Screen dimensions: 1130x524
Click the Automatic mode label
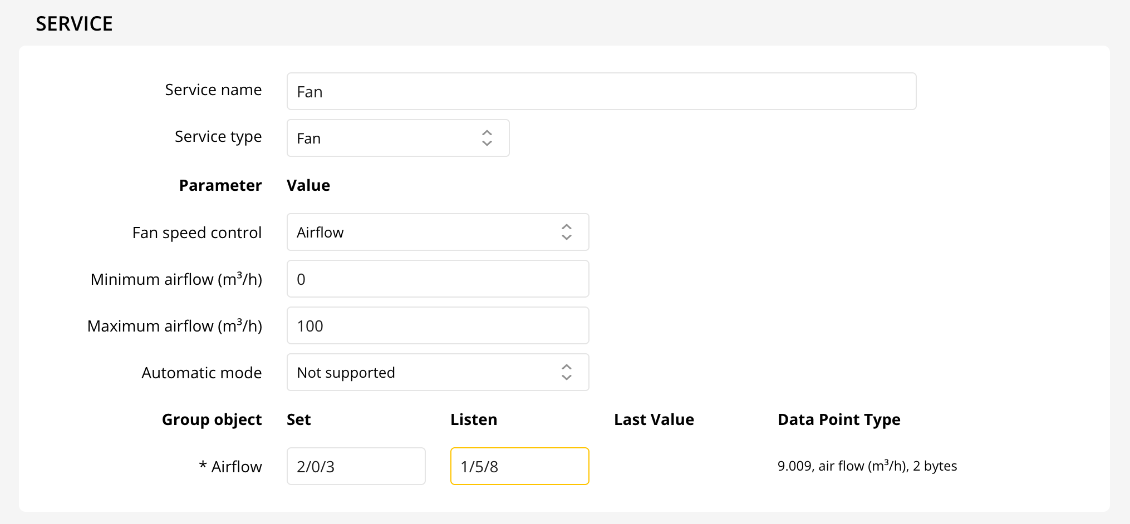point(202,373)
